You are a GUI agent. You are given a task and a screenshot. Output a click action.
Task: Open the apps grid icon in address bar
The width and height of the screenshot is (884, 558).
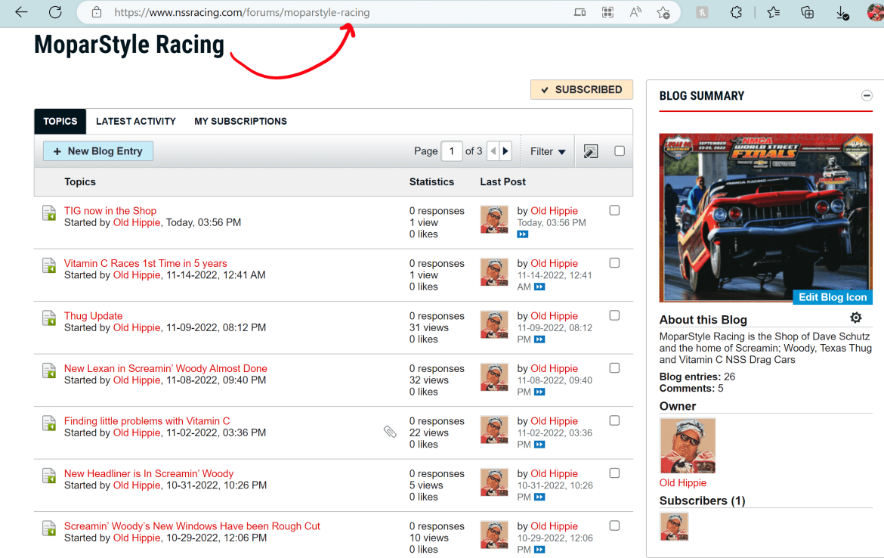pos(607,12)
